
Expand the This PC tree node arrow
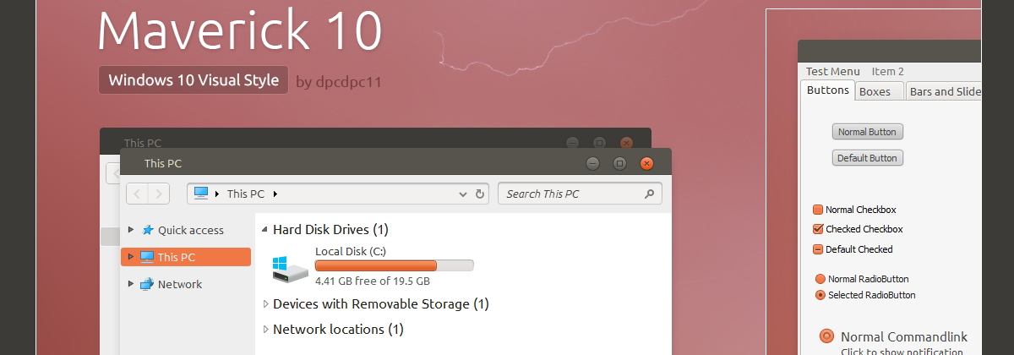pos(130,257)
